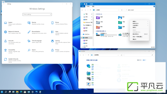167x94 pixels.
Task: Click the Control Panel search box
Action: coord(139,55)
